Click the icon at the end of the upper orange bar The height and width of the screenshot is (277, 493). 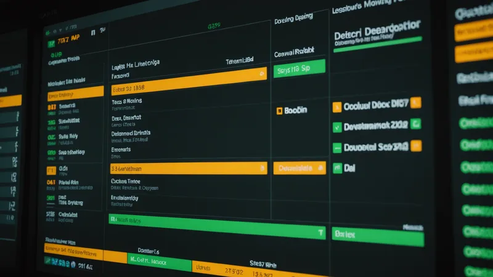261,73
